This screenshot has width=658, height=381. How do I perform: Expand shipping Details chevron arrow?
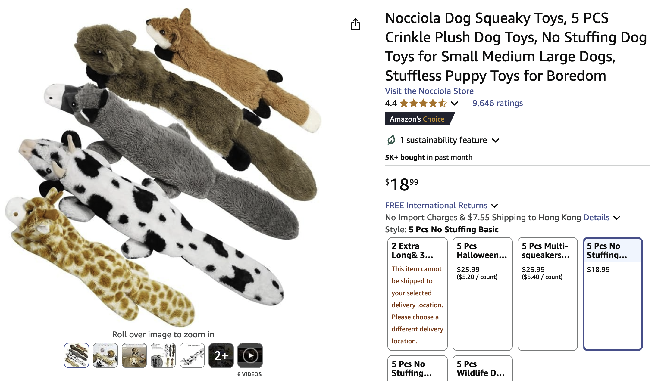click(x=617, y=218)
